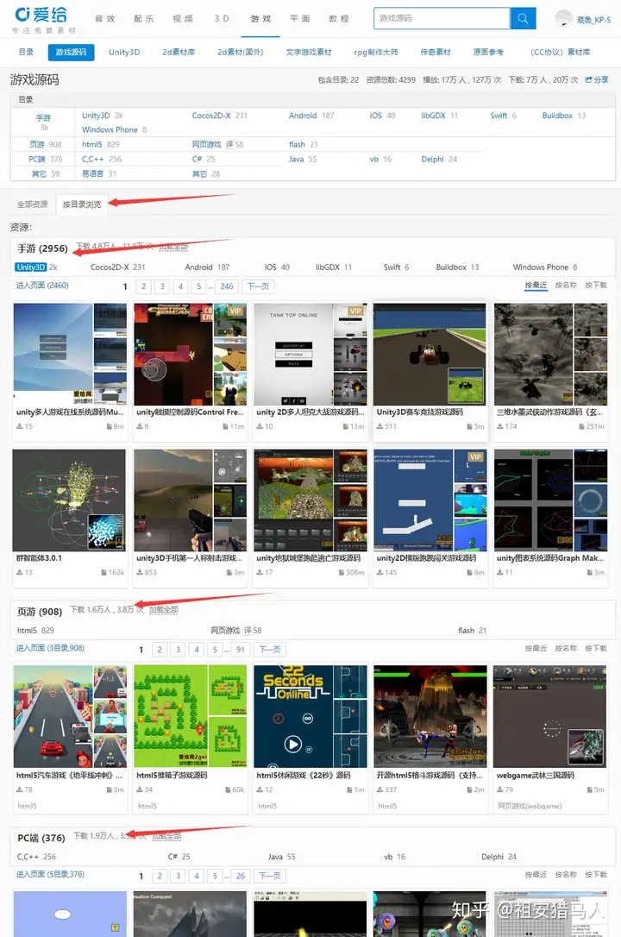Open unity地狱城堡跑酷逃亡游戏源码 thumbnail
The image size is (621, 937).
pos(310,500)
